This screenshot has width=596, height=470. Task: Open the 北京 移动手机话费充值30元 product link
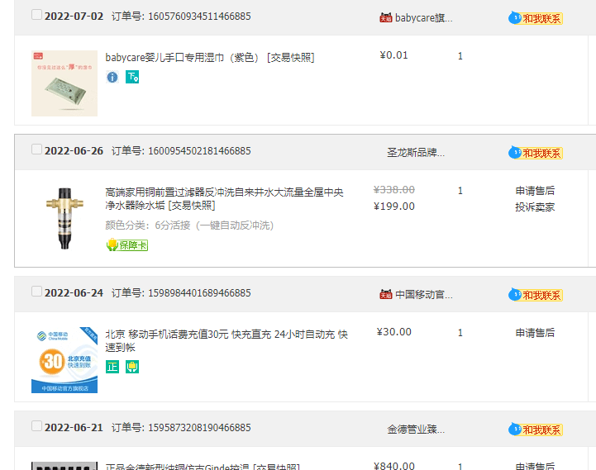pos(226,341)
